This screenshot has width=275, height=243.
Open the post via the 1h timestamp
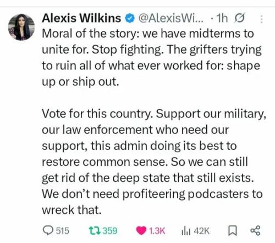[x=222, y=18]
